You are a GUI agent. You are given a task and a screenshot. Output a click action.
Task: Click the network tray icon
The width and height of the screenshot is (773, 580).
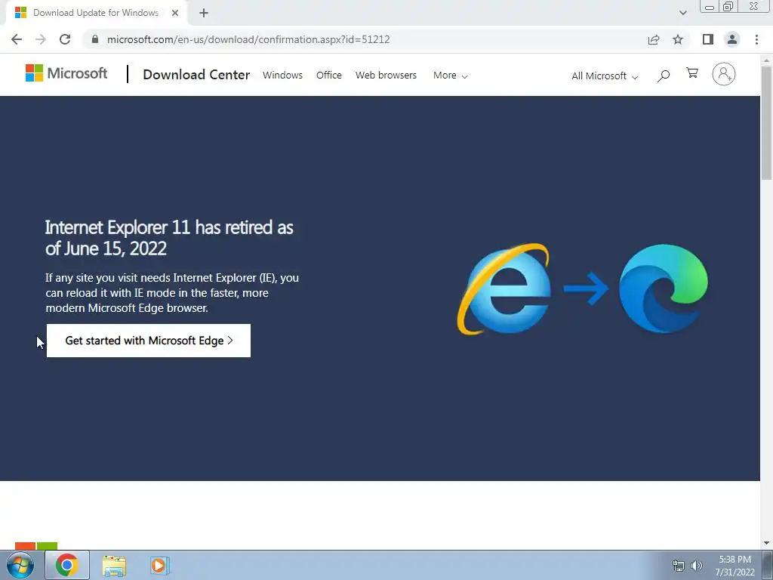(x=679, y=566)
